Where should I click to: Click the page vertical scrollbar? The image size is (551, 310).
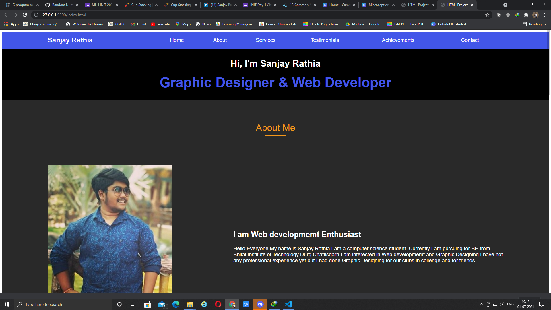549,63
